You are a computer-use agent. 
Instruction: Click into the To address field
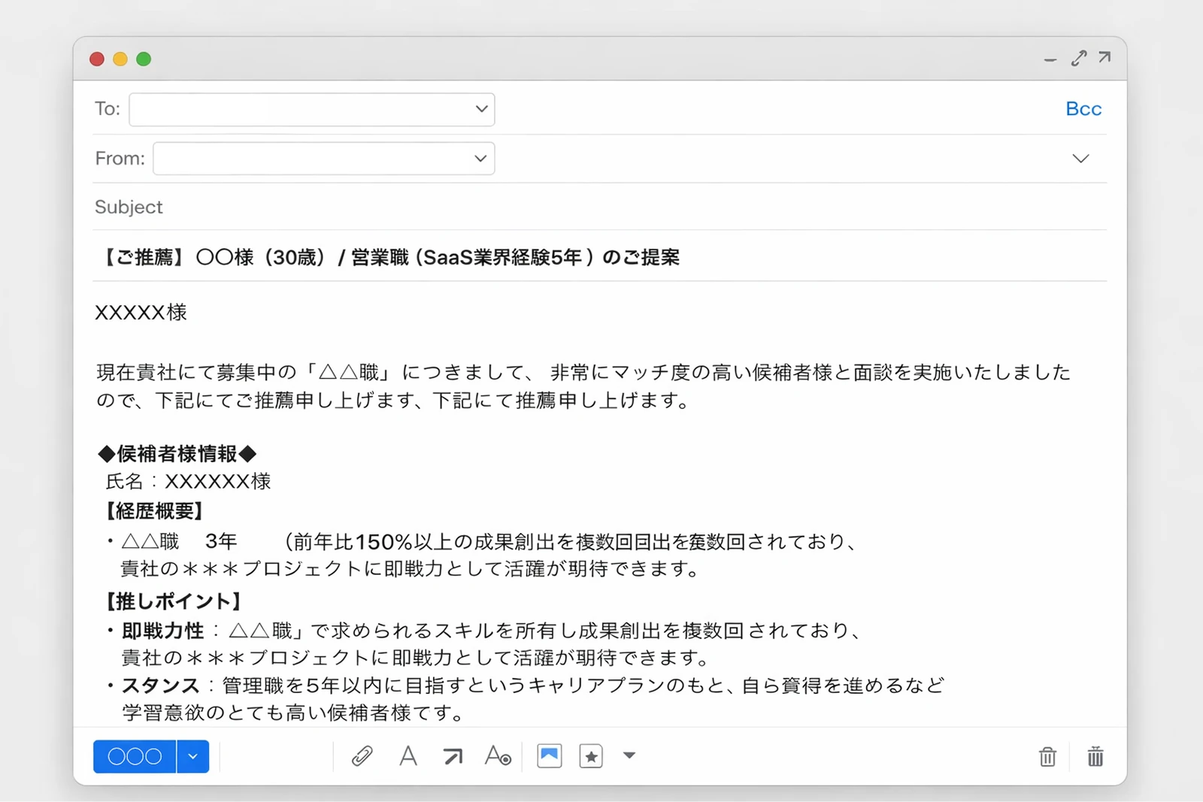[x=311, y=110]
